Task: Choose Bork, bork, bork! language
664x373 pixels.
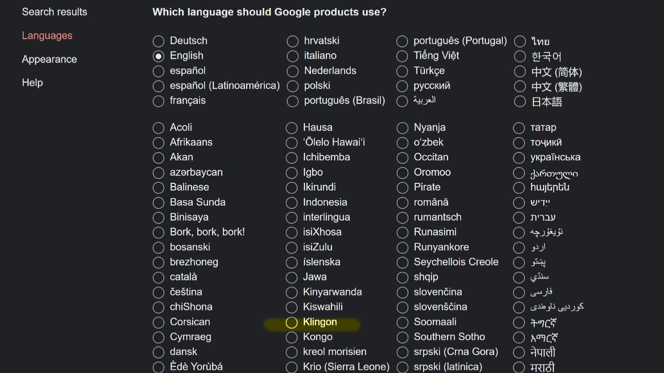Action: (x=159, y=233)
